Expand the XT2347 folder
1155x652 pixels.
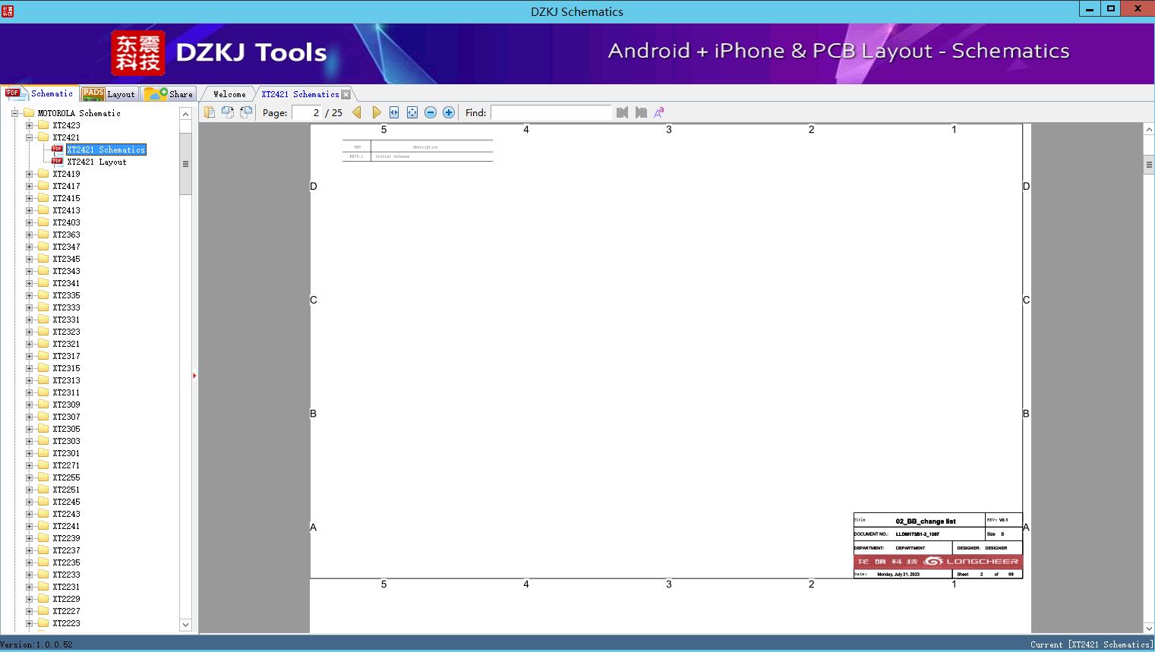click(x=29, y=247)
